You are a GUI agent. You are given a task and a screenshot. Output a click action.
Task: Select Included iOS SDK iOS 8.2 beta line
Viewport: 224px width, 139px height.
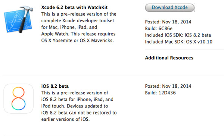pyautogui.click(x=178, y=35)
